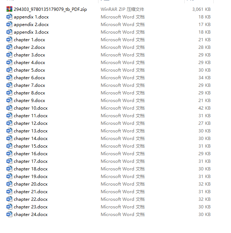The image size is (231, 233).
Task: Select the file name chapter 13.docx
Action: pyautogui.click(x=31, y=131)
